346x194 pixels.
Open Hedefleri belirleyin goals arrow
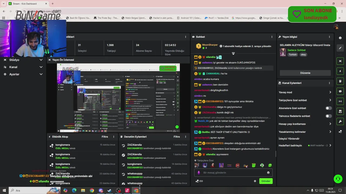pyautogui.click(x=330, y=145)
